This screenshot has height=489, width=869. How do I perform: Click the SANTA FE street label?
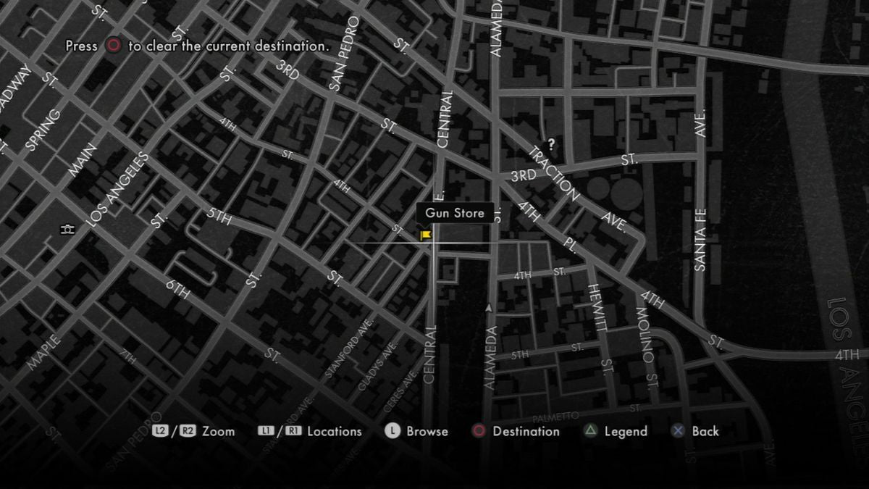(700, 239)
